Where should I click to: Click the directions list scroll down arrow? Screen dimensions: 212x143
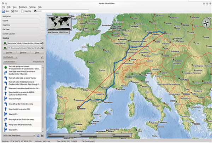43,131
